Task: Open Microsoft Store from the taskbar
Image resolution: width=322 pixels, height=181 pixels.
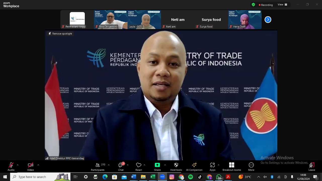Action: [114, 177]
